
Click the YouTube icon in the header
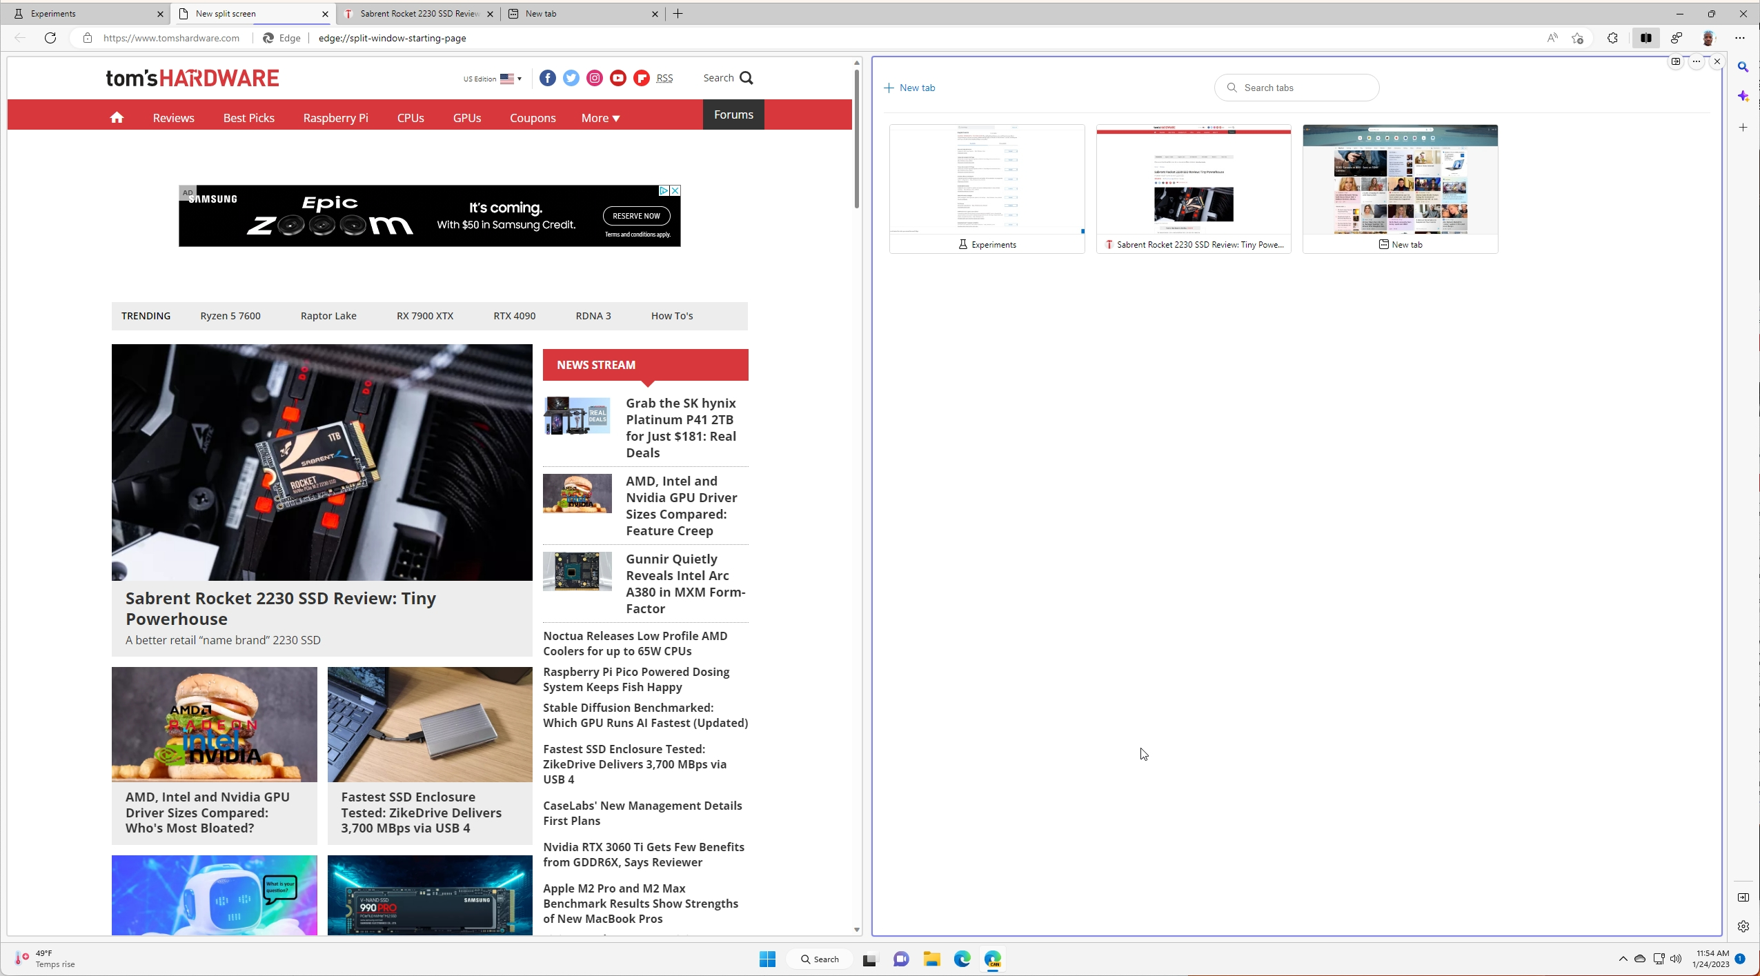tap(618, 78)
